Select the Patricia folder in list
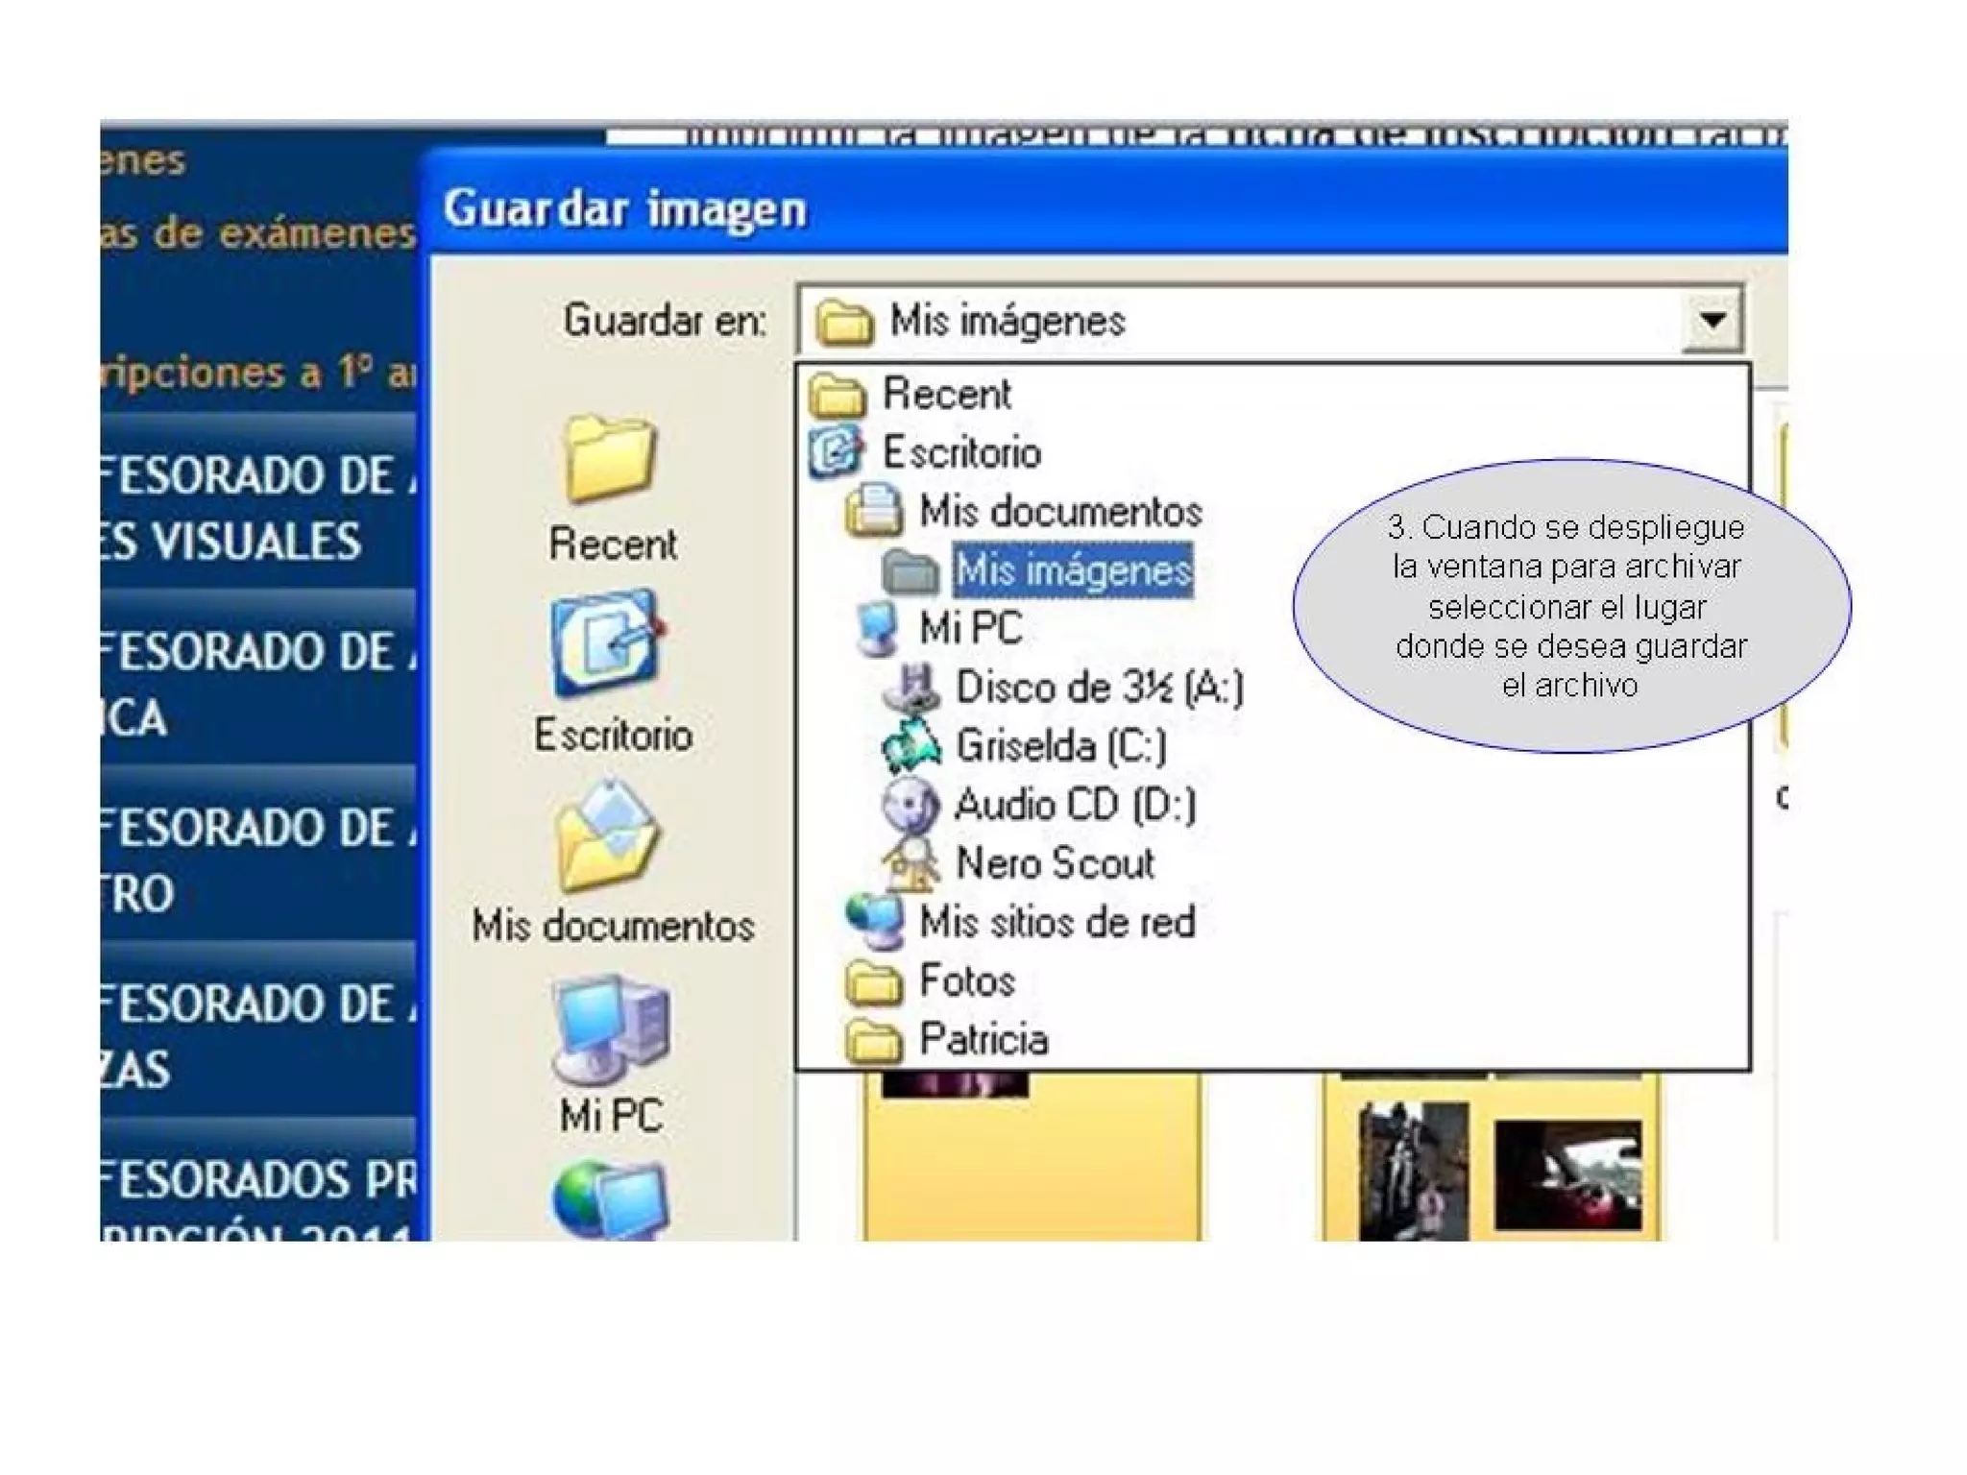Image resolution: width=1967 pixels, height=1475 pixels. [983, 1039]
